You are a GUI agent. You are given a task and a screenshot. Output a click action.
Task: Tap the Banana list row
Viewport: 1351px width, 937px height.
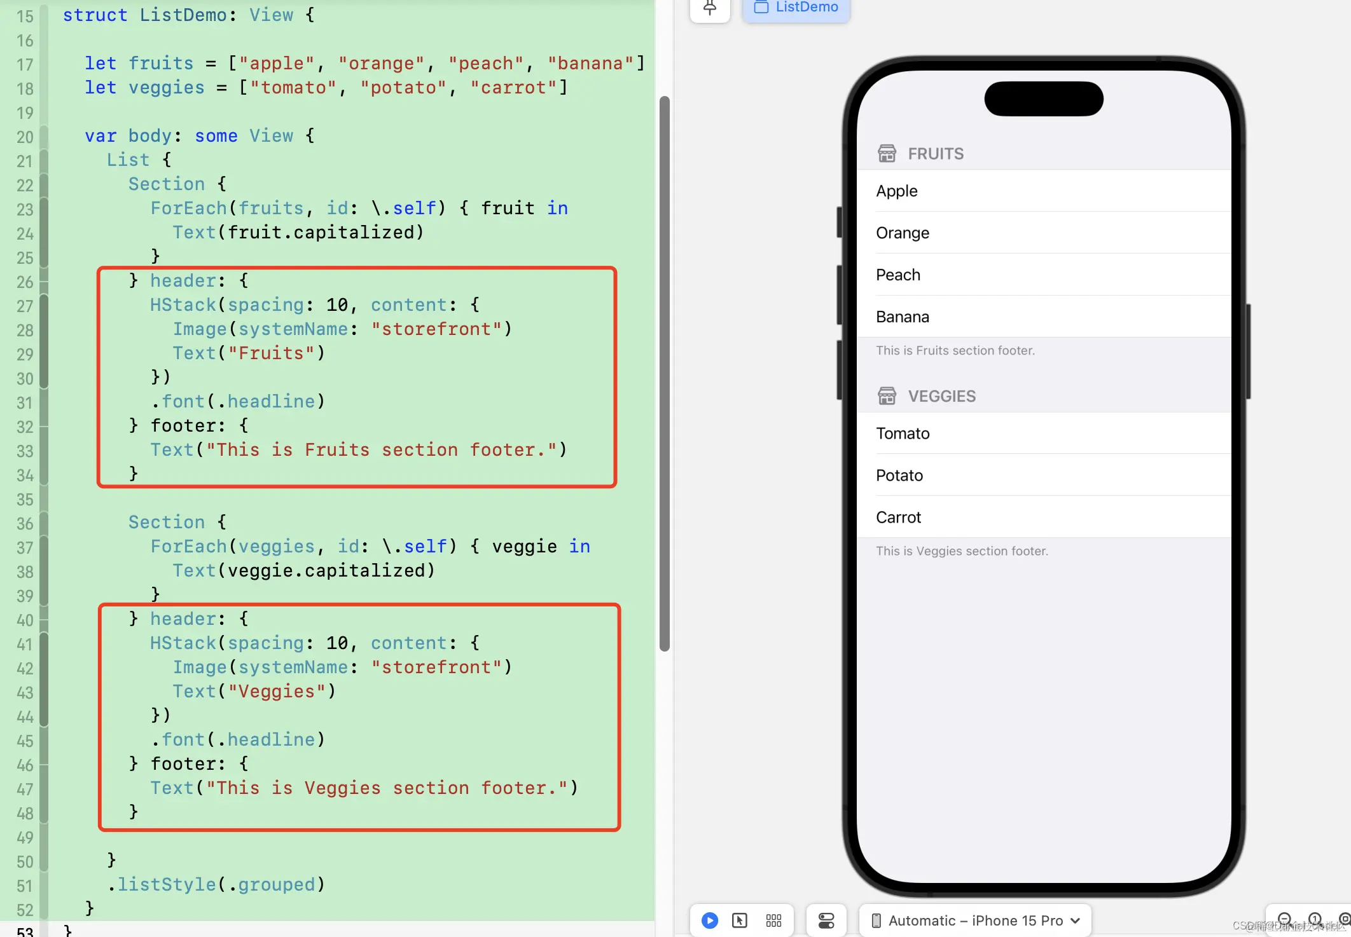[1043, 317]
